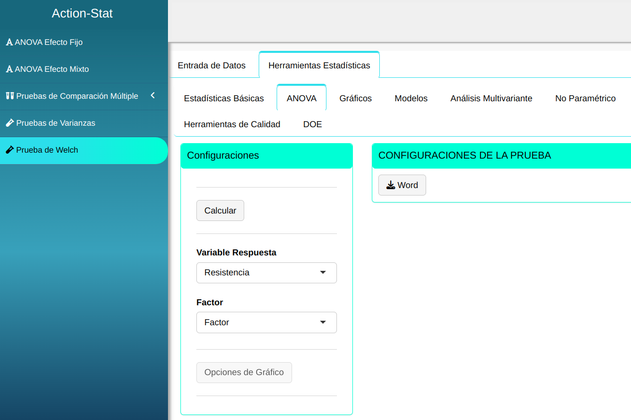Click the ANOVA Efecto Mixto font icon

[9, 69]
